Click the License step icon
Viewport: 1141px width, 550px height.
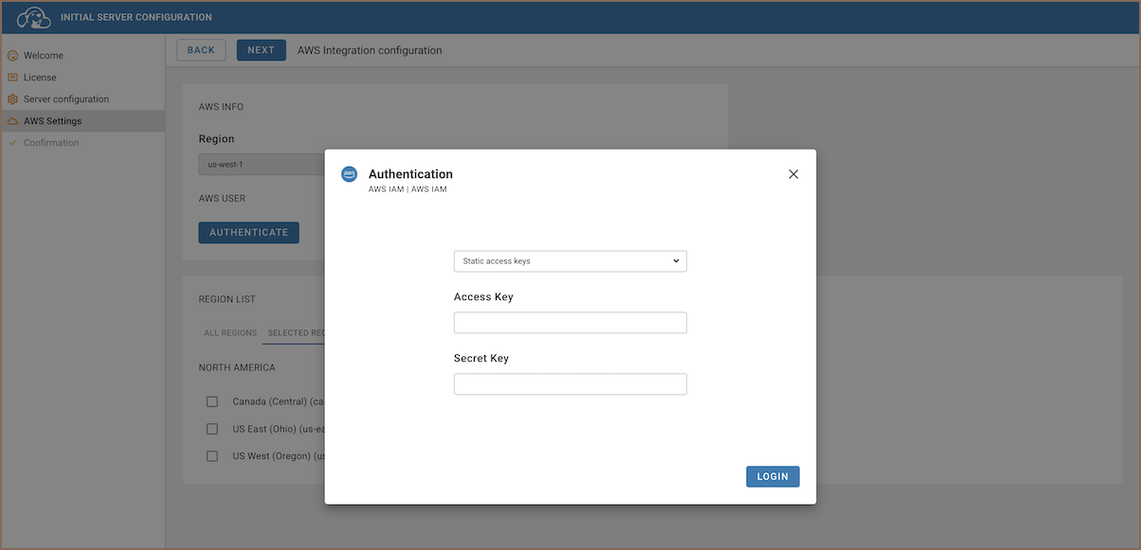click(12, 78)
